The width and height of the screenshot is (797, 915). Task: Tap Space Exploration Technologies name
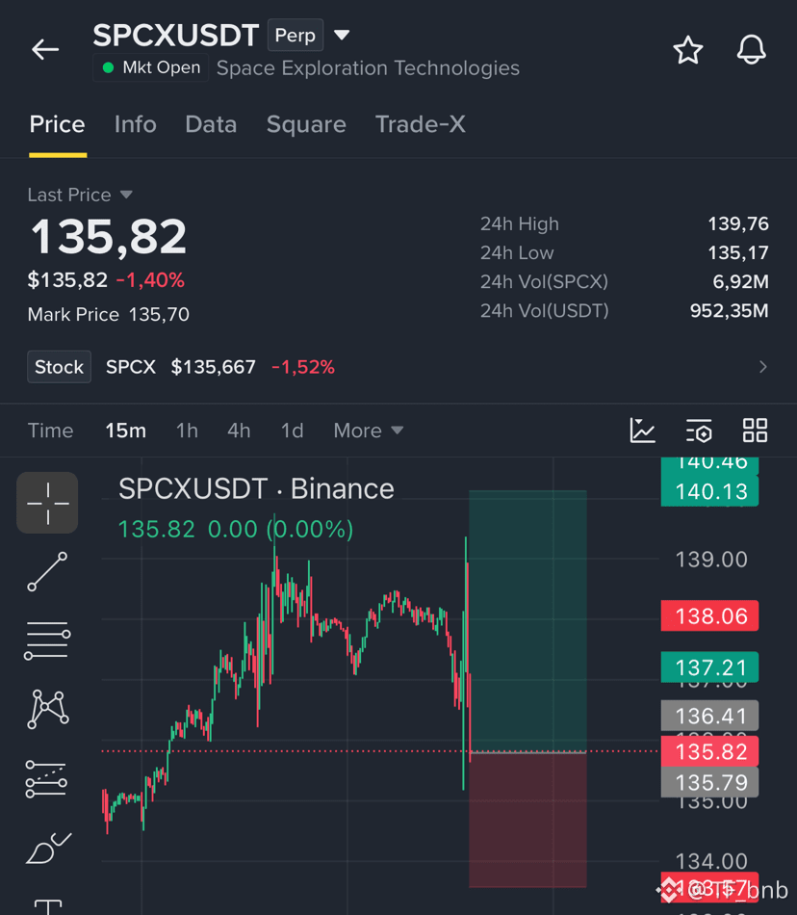coord(368,67)
